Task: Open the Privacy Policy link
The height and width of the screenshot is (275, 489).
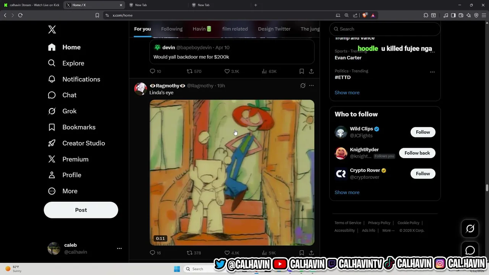Action: pyautogui.click(x=379, y=223)
